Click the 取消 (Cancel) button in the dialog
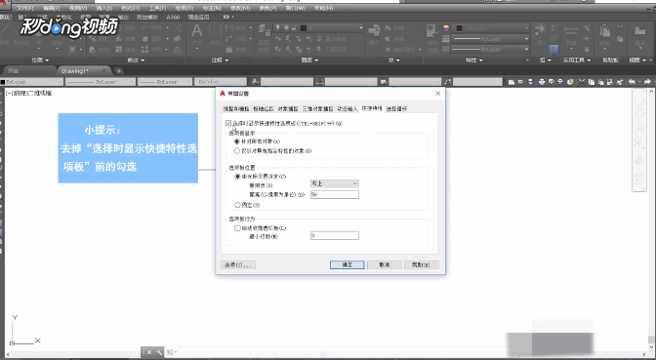The image size is (656, 360). [x=385, y=264]
